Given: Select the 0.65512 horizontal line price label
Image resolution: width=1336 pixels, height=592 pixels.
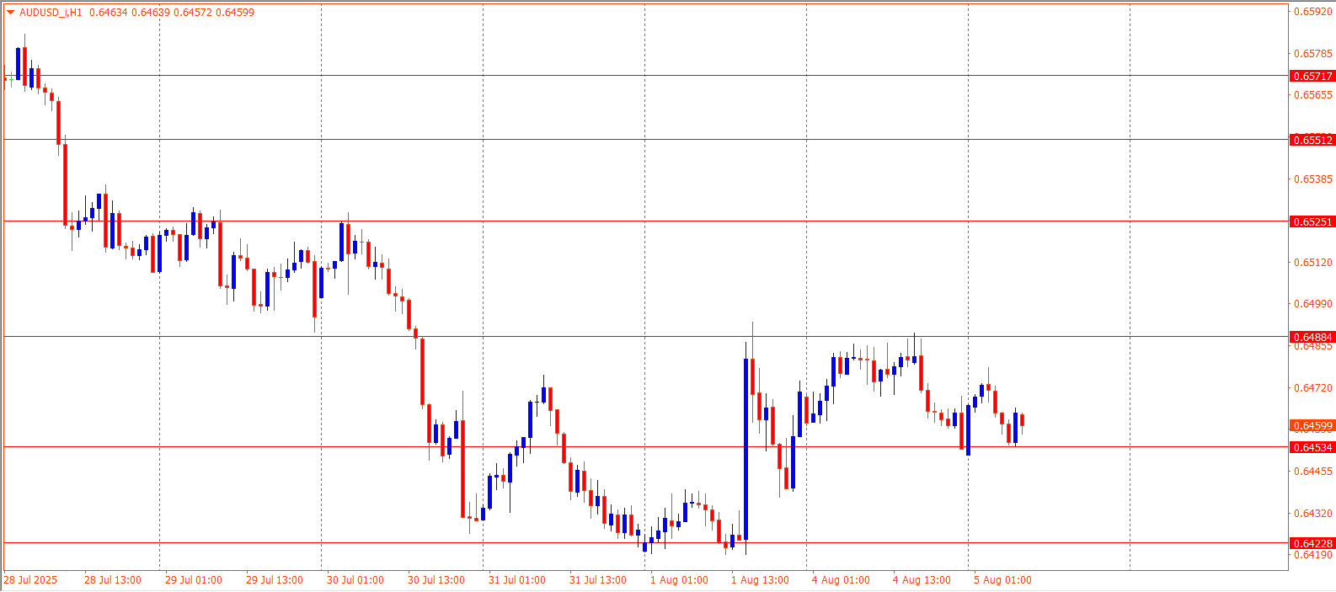Looking at the screenshot, I should tap(1312, 140).
